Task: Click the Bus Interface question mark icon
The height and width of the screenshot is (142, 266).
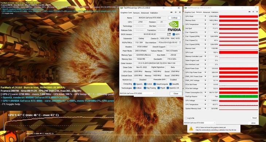Action: point(180,42)
